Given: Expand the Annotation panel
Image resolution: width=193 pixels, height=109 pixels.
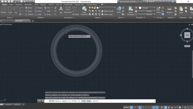Looking at the screenshot, I should (69, 18).
